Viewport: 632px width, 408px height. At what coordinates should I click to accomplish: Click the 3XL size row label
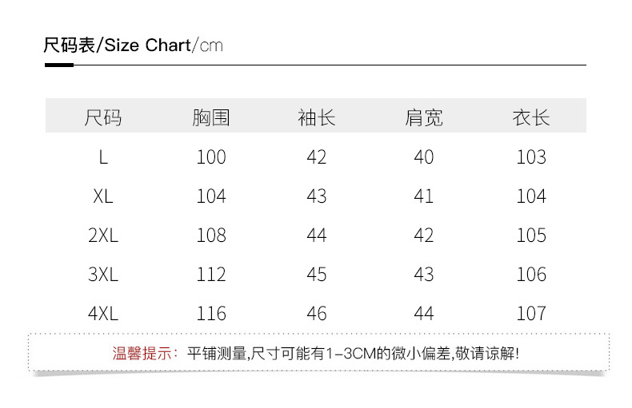coord(103,275)
